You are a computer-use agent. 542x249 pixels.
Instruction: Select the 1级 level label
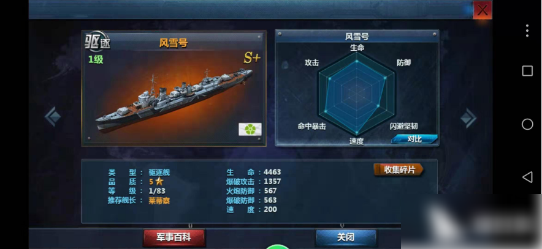(96, 59)
